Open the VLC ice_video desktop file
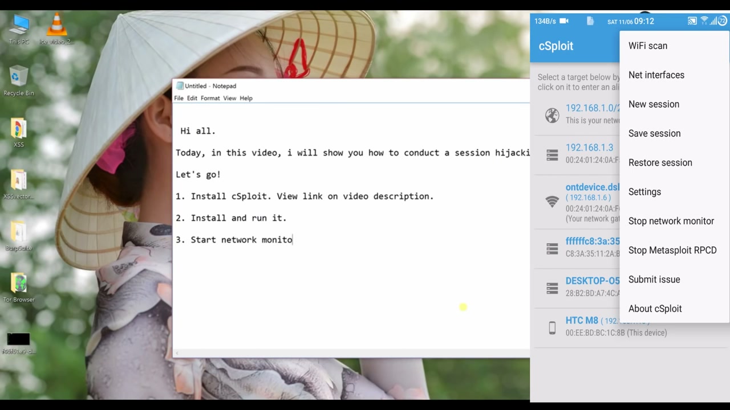 coord(56,29)
